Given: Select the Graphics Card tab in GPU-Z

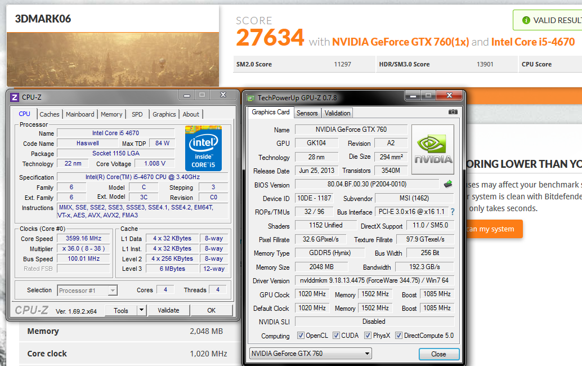Looking at the screenshot, I should coord(271,112).
